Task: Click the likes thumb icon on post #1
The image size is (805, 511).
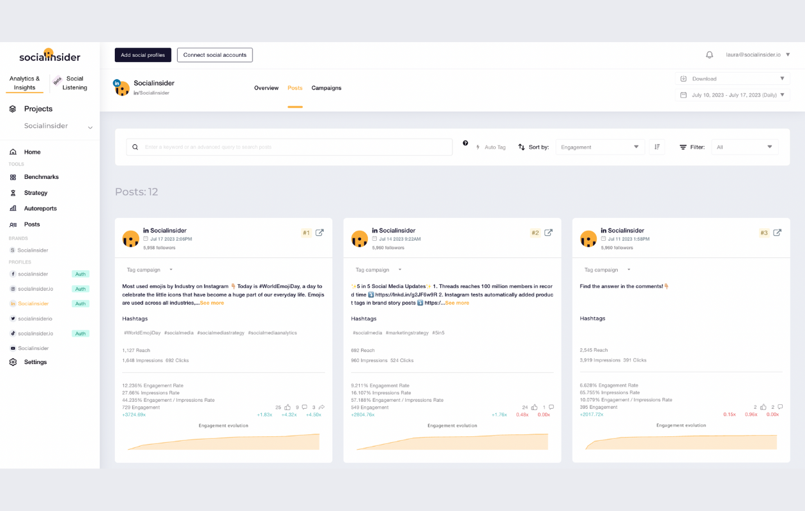Action: 287,407
